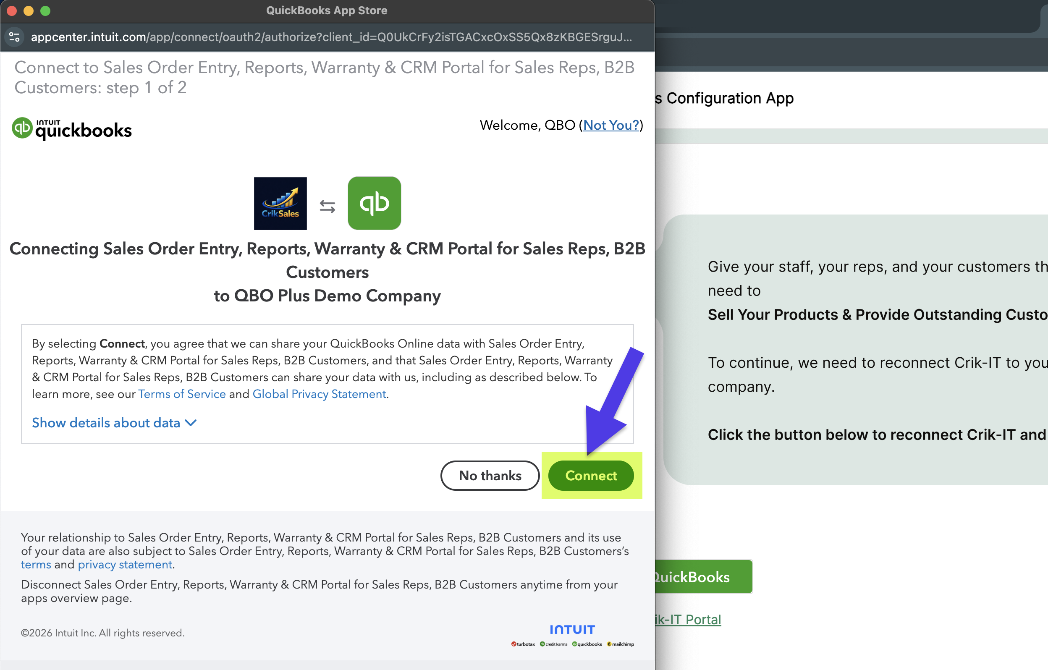The height and width of the screenshot is (670, 1048).
Task: Click the green Connect button
Action: click(591, 476)
